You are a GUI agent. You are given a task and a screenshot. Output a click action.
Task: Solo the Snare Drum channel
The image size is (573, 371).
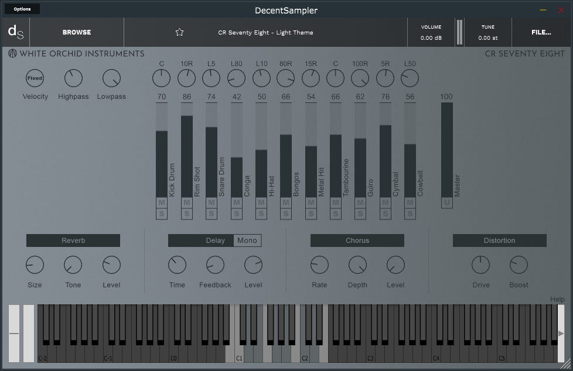point(212,214)
